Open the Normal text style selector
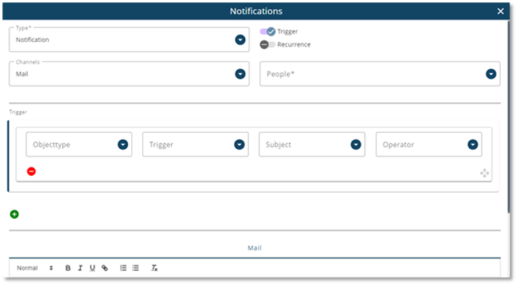Viewport: 518px width, 285px height. (35, 268)
